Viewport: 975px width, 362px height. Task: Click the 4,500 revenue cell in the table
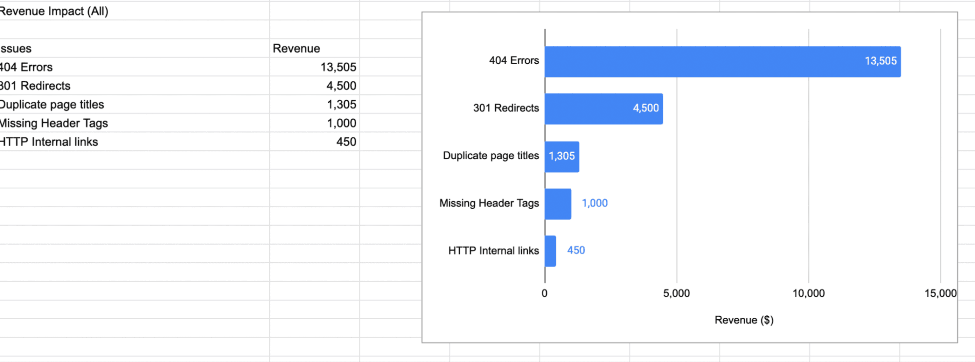click(x=341, y=86)
